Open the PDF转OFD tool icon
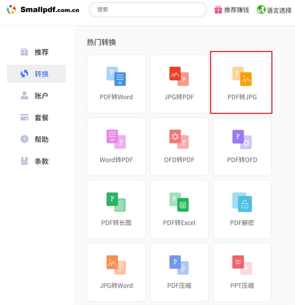This screenshot has width=295, height=305. 242,139
